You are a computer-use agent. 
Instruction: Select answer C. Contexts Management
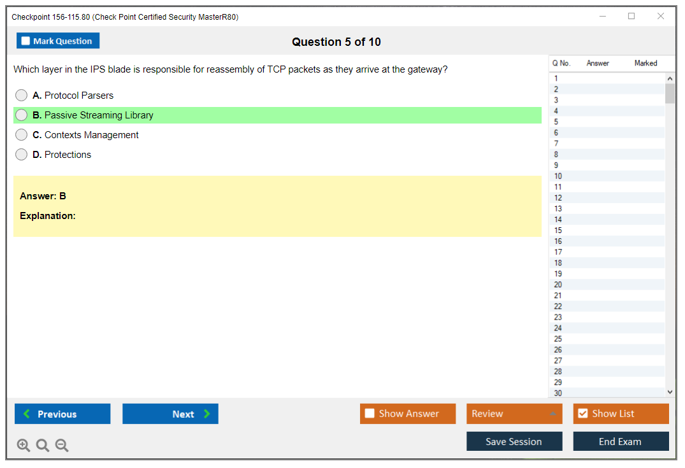(x=22, y=135)
